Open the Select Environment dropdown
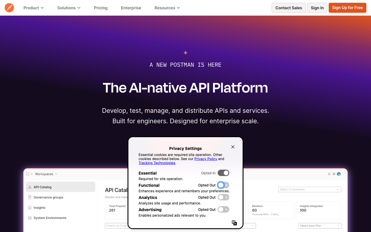This screenshot has width=371, height=232. click(310, 189)
